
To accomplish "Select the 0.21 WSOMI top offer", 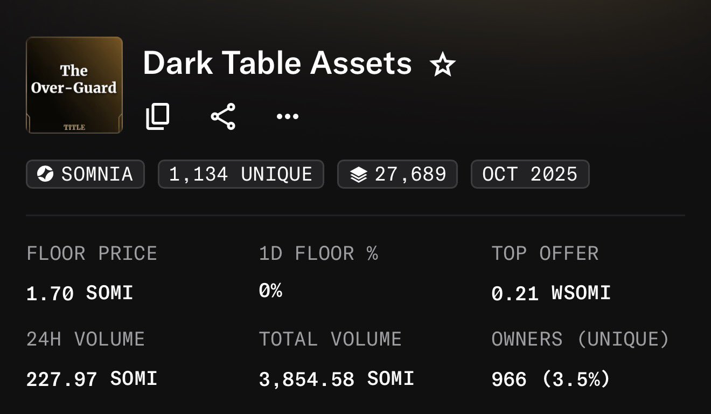I will click(551, 293).
